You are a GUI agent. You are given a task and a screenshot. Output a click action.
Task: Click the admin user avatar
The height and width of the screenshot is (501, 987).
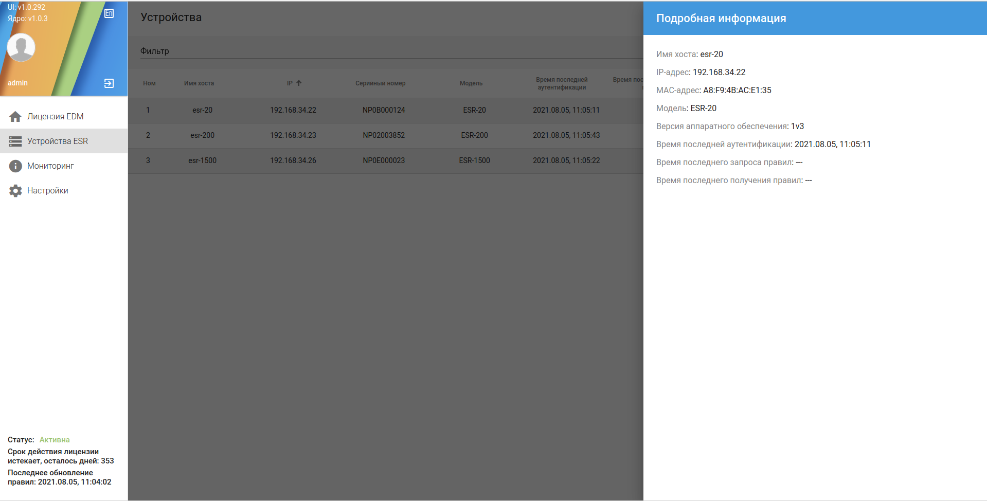click(21, 47)
